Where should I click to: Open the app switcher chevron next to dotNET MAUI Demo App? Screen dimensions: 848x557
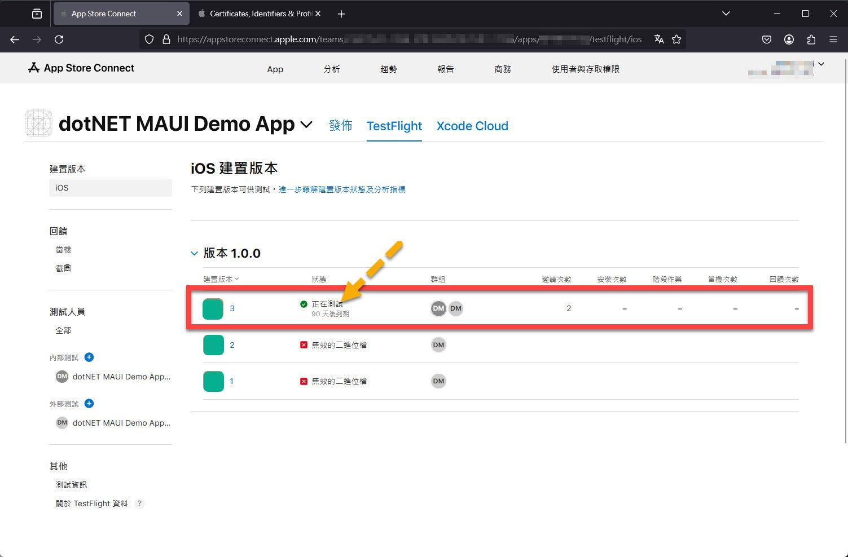pos(306,124)
